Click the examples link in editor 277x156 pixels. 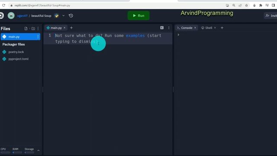click(135, 36)
